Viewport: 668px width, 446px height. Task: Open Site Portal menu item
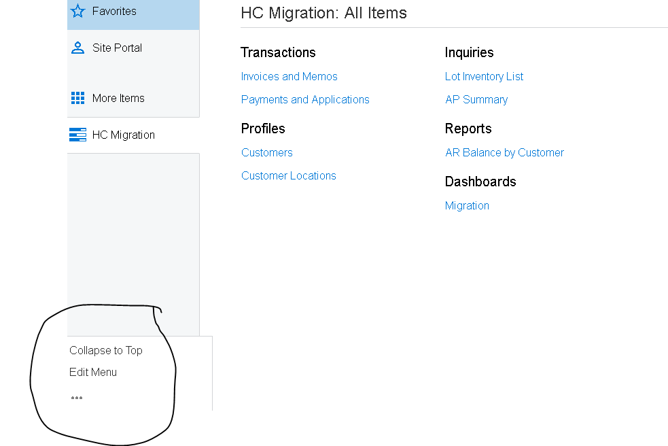tap(117, 48)
